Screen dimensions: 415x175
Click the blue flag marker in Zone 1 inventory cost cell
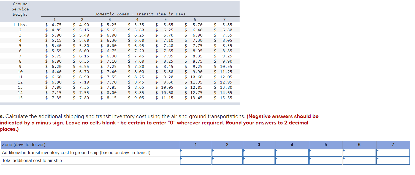point(181,151)
